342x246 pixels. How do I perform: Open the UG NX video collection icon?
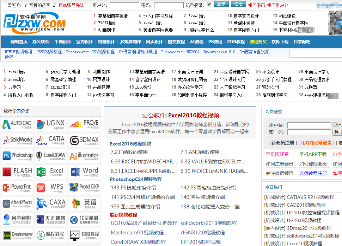coord(51,124)
